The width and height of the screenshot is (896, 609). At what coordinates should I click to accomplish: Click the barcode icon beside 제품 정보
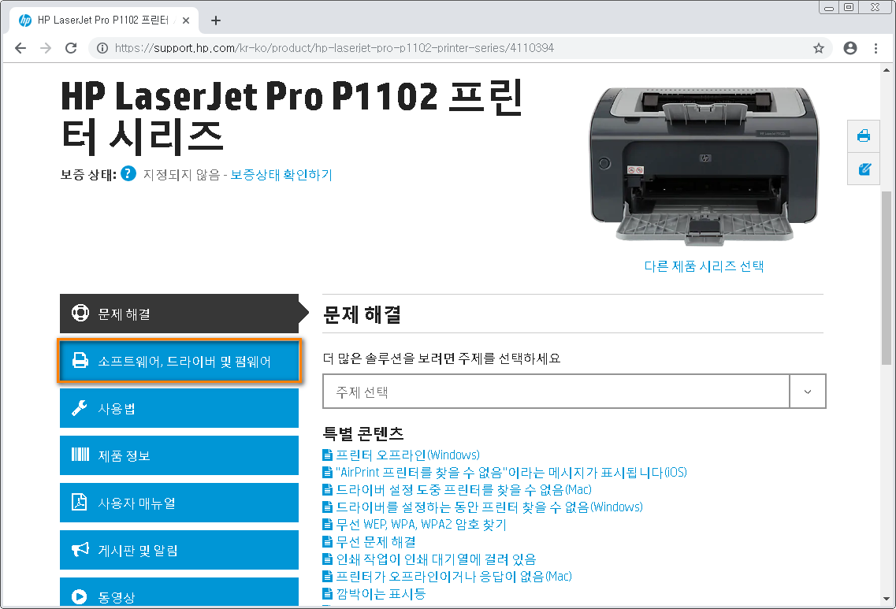80,455
